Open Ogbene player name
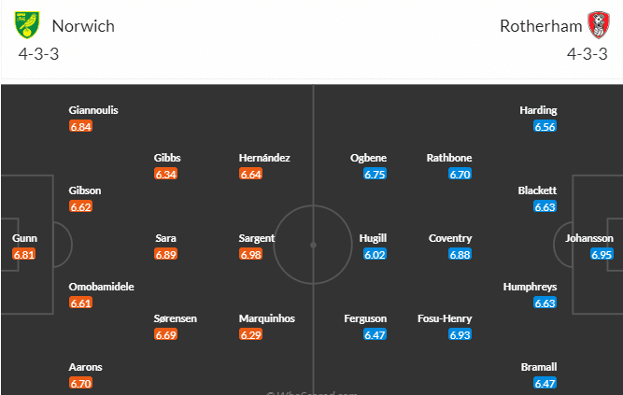This screenshot has height=395, width=623. click(x=368, y=158)
